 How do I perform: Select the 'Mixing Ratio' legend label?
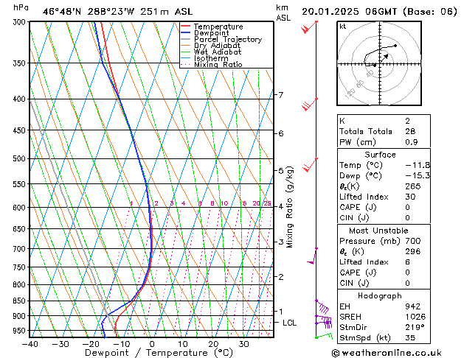[218, 64]
